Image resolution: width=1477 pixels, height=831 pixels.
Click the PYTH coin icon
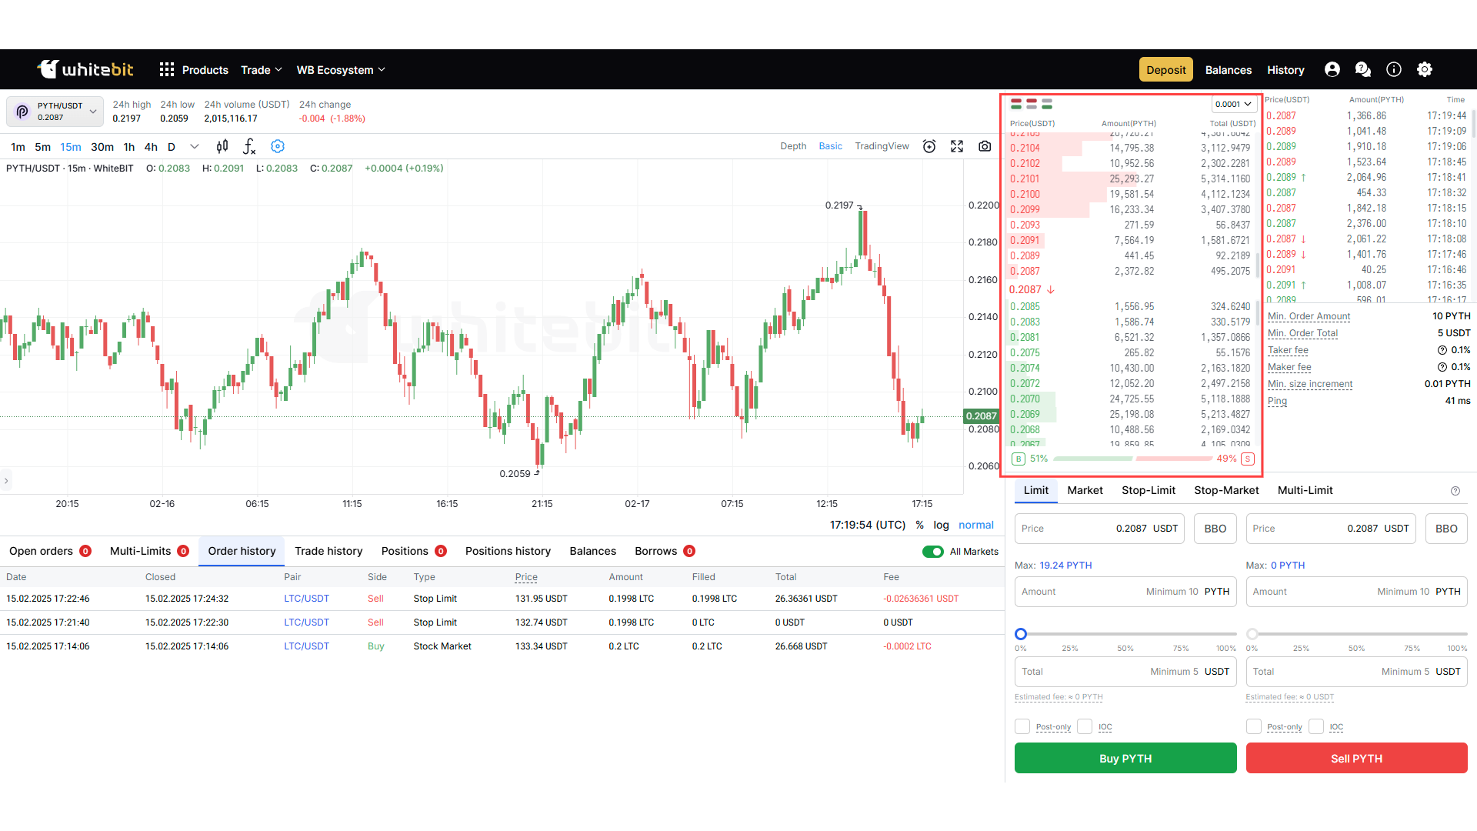(22, 112)
